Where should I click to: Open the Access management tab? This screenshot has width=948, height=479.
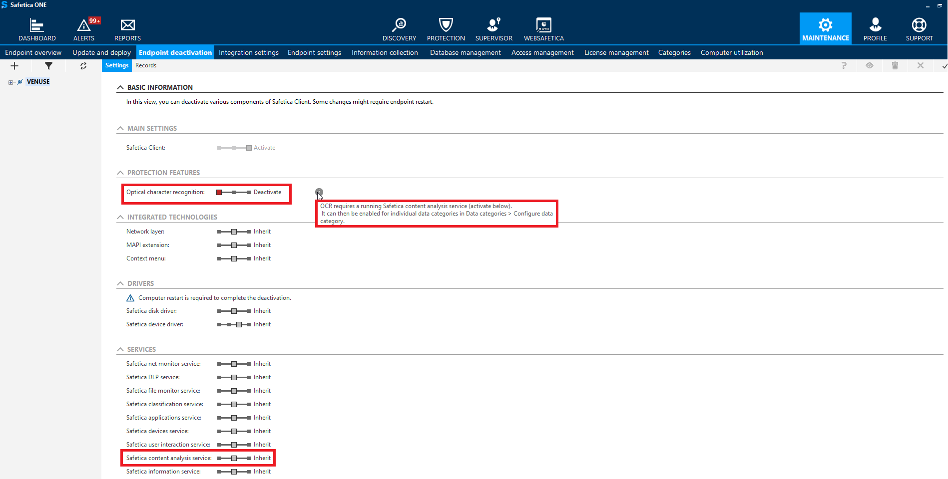pyautogui.click(x=542, y=52)
